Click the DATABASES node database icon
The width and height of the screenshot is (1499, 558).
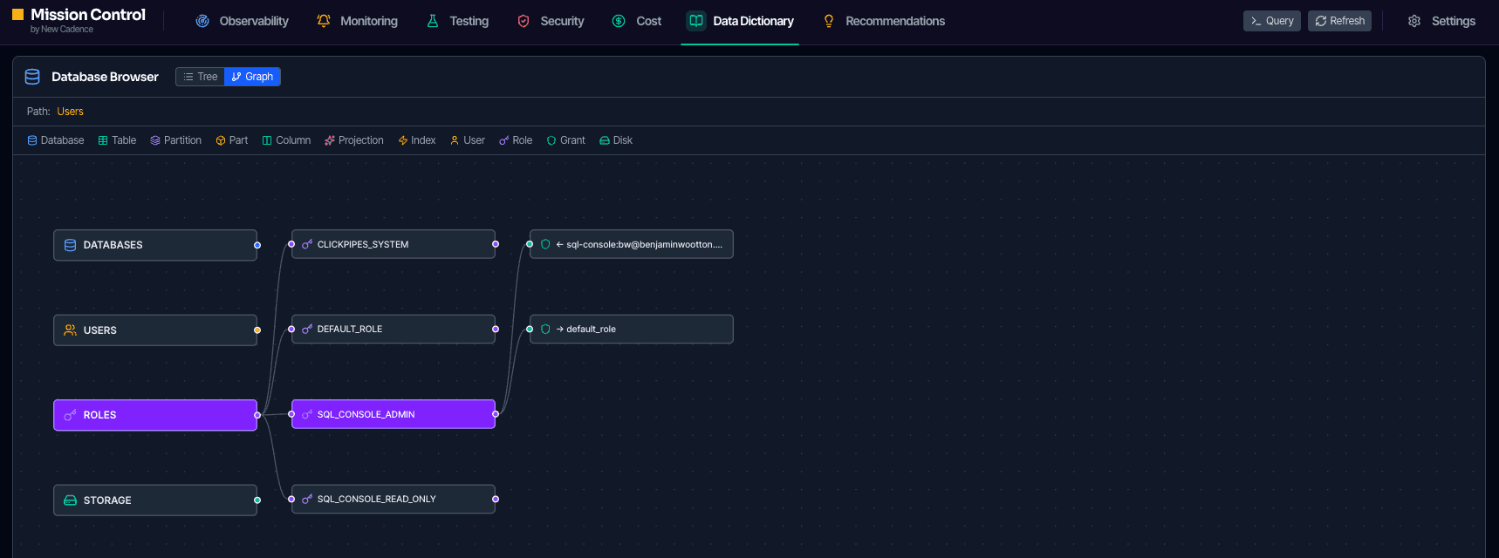[71, 245]
